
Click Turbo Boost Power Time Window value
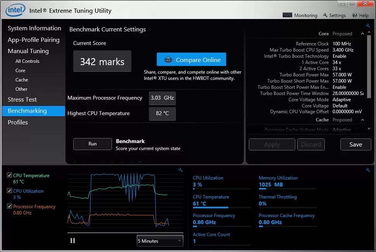348,93
